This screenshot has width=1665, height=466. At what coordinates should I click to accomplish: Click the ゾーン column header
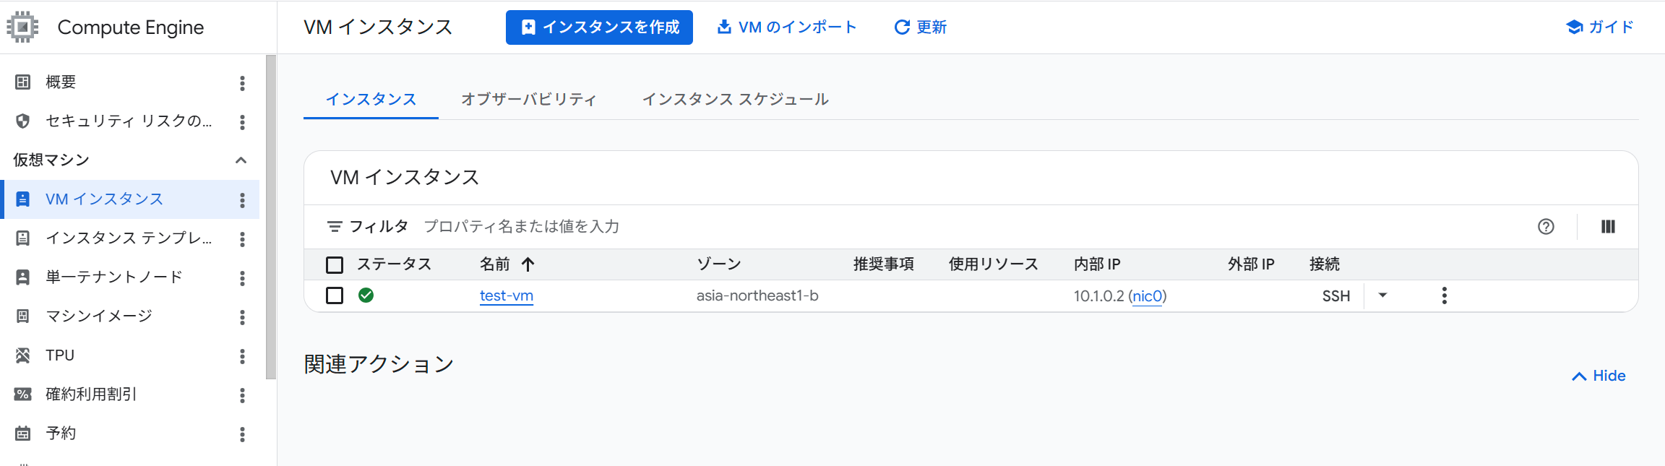click(x=719, y=264)
